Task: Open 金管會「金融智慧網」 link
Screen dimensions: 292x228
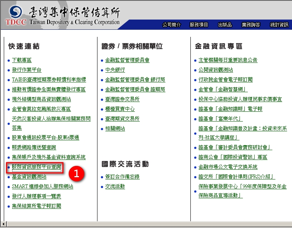Action: [223, 90]
